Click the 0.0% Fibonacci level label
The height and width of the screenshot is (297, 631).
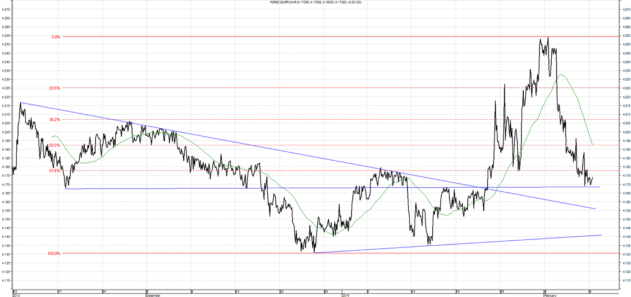tap(56, 37)
